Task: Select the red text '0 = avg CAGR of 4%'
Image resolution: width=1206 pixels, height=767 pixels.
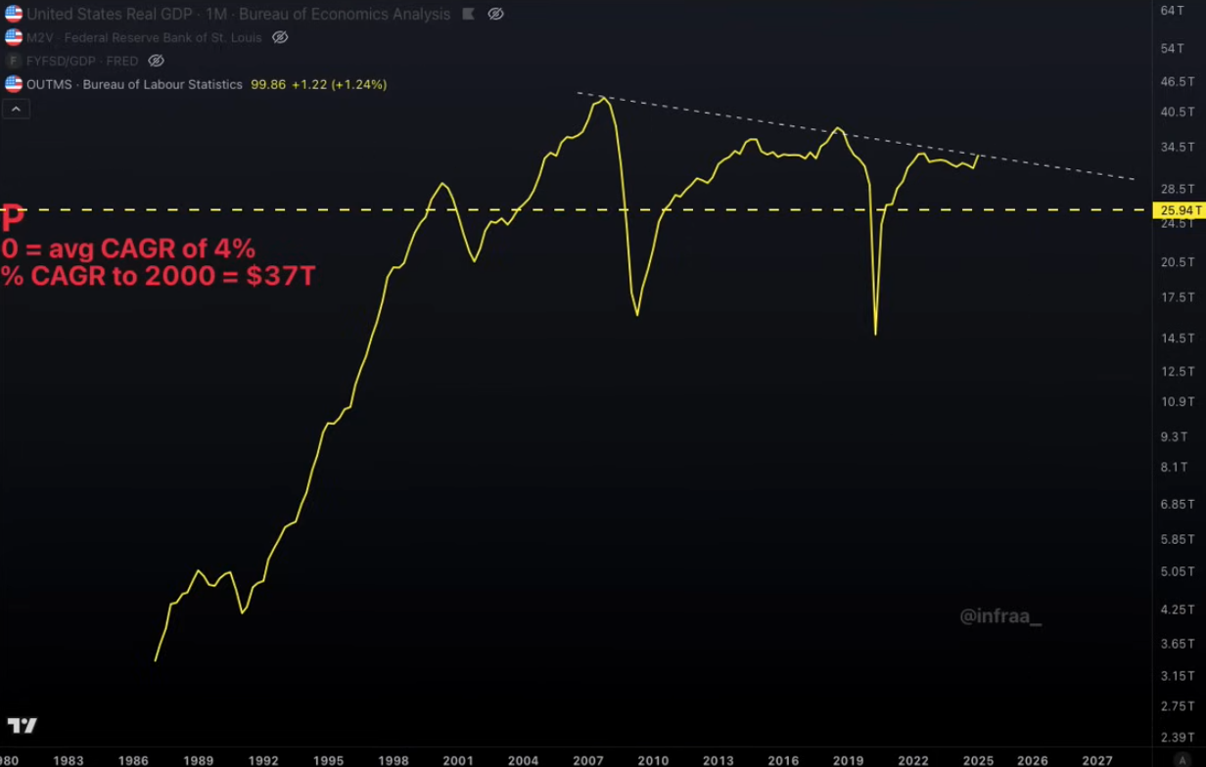Action: click(127, 248)
